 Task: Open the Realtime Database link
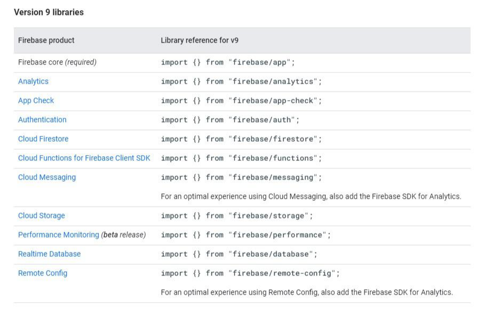click(x=49, y=254)
